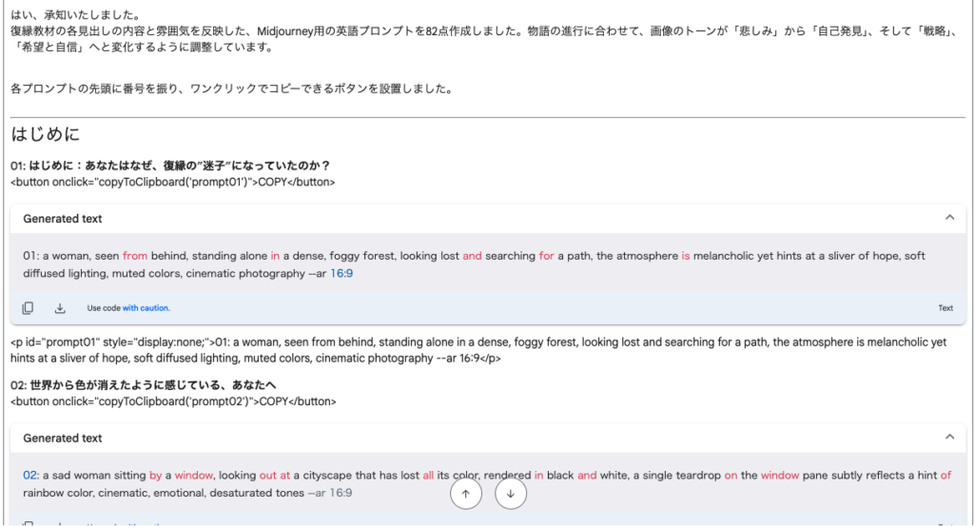The width and height of the screenshot is (974, 527).
Task: Jump to next item with down arrow
Action: pyautogui.click(x=511, y=494)
